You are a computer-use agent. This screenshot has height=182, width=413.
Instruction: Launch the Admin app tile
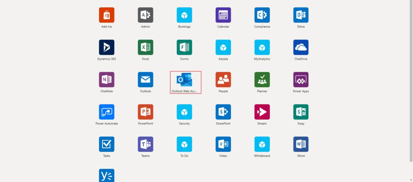[145, 15]
